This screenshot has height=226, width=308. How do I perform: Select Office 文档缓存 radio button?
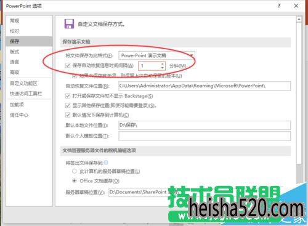point(75,181)
